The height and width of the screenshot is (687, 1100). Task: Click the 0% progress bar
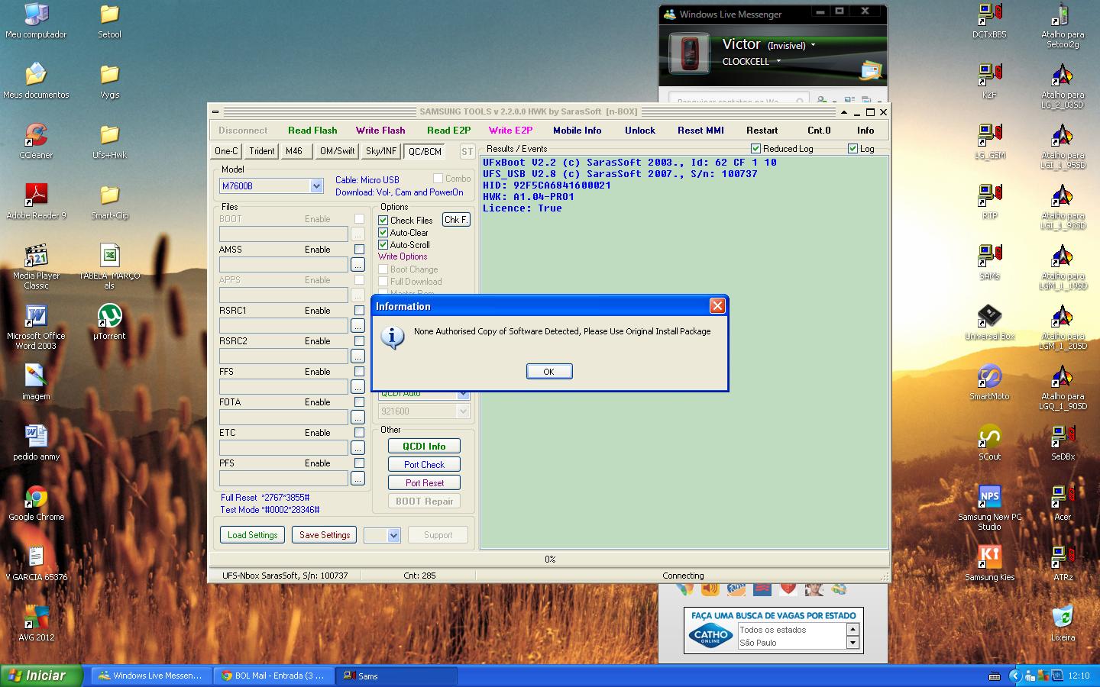click(x=549, y=560)
